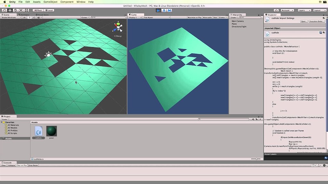
Task: Select the Hand pan tool
Action: coord(4,10)
